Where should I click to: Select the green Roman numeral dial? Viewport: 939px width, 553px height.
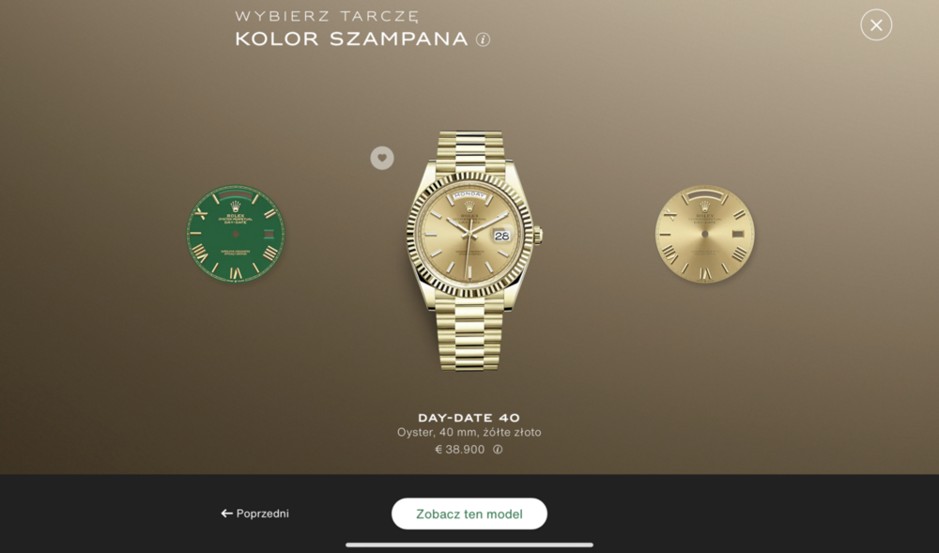[236, 234]
